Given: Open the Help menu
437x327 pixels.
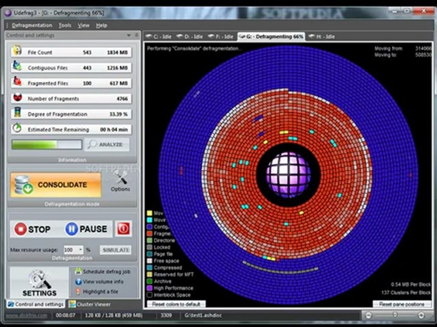Looking at the screenshot, I should 102,25.
